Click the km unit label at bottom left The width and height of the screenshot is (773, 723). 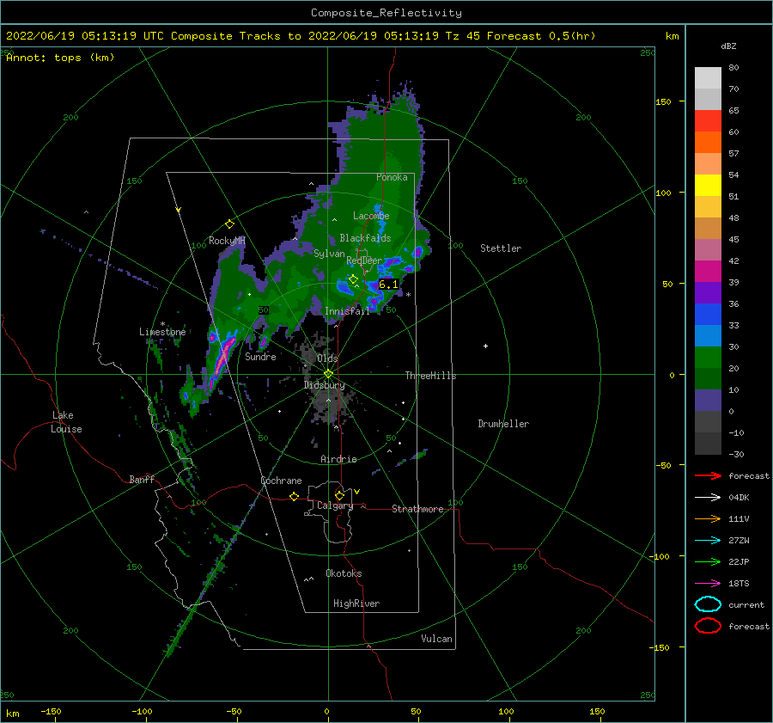click(x=13, y=714)
